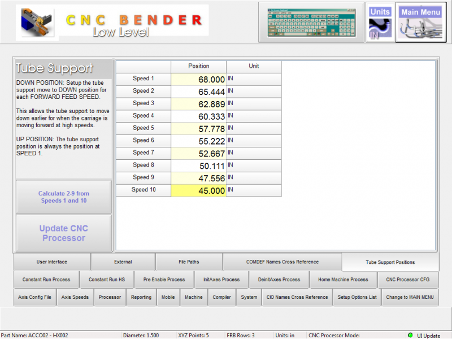Image resolution: width=452 pixels, height=339 pixels.
Task: Click the Speed 10 position field
Action: (x=198, y=189)
